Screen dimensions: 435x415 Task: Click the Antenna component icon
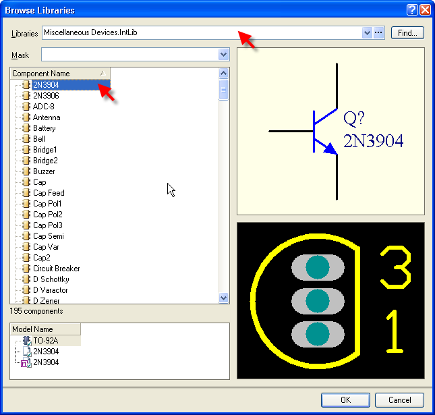[x=27, y=117]
